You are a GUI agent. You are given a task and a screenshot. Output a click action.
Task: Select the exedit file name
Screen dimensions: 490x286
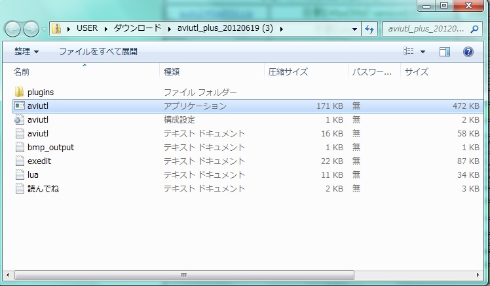pos(39,161)
